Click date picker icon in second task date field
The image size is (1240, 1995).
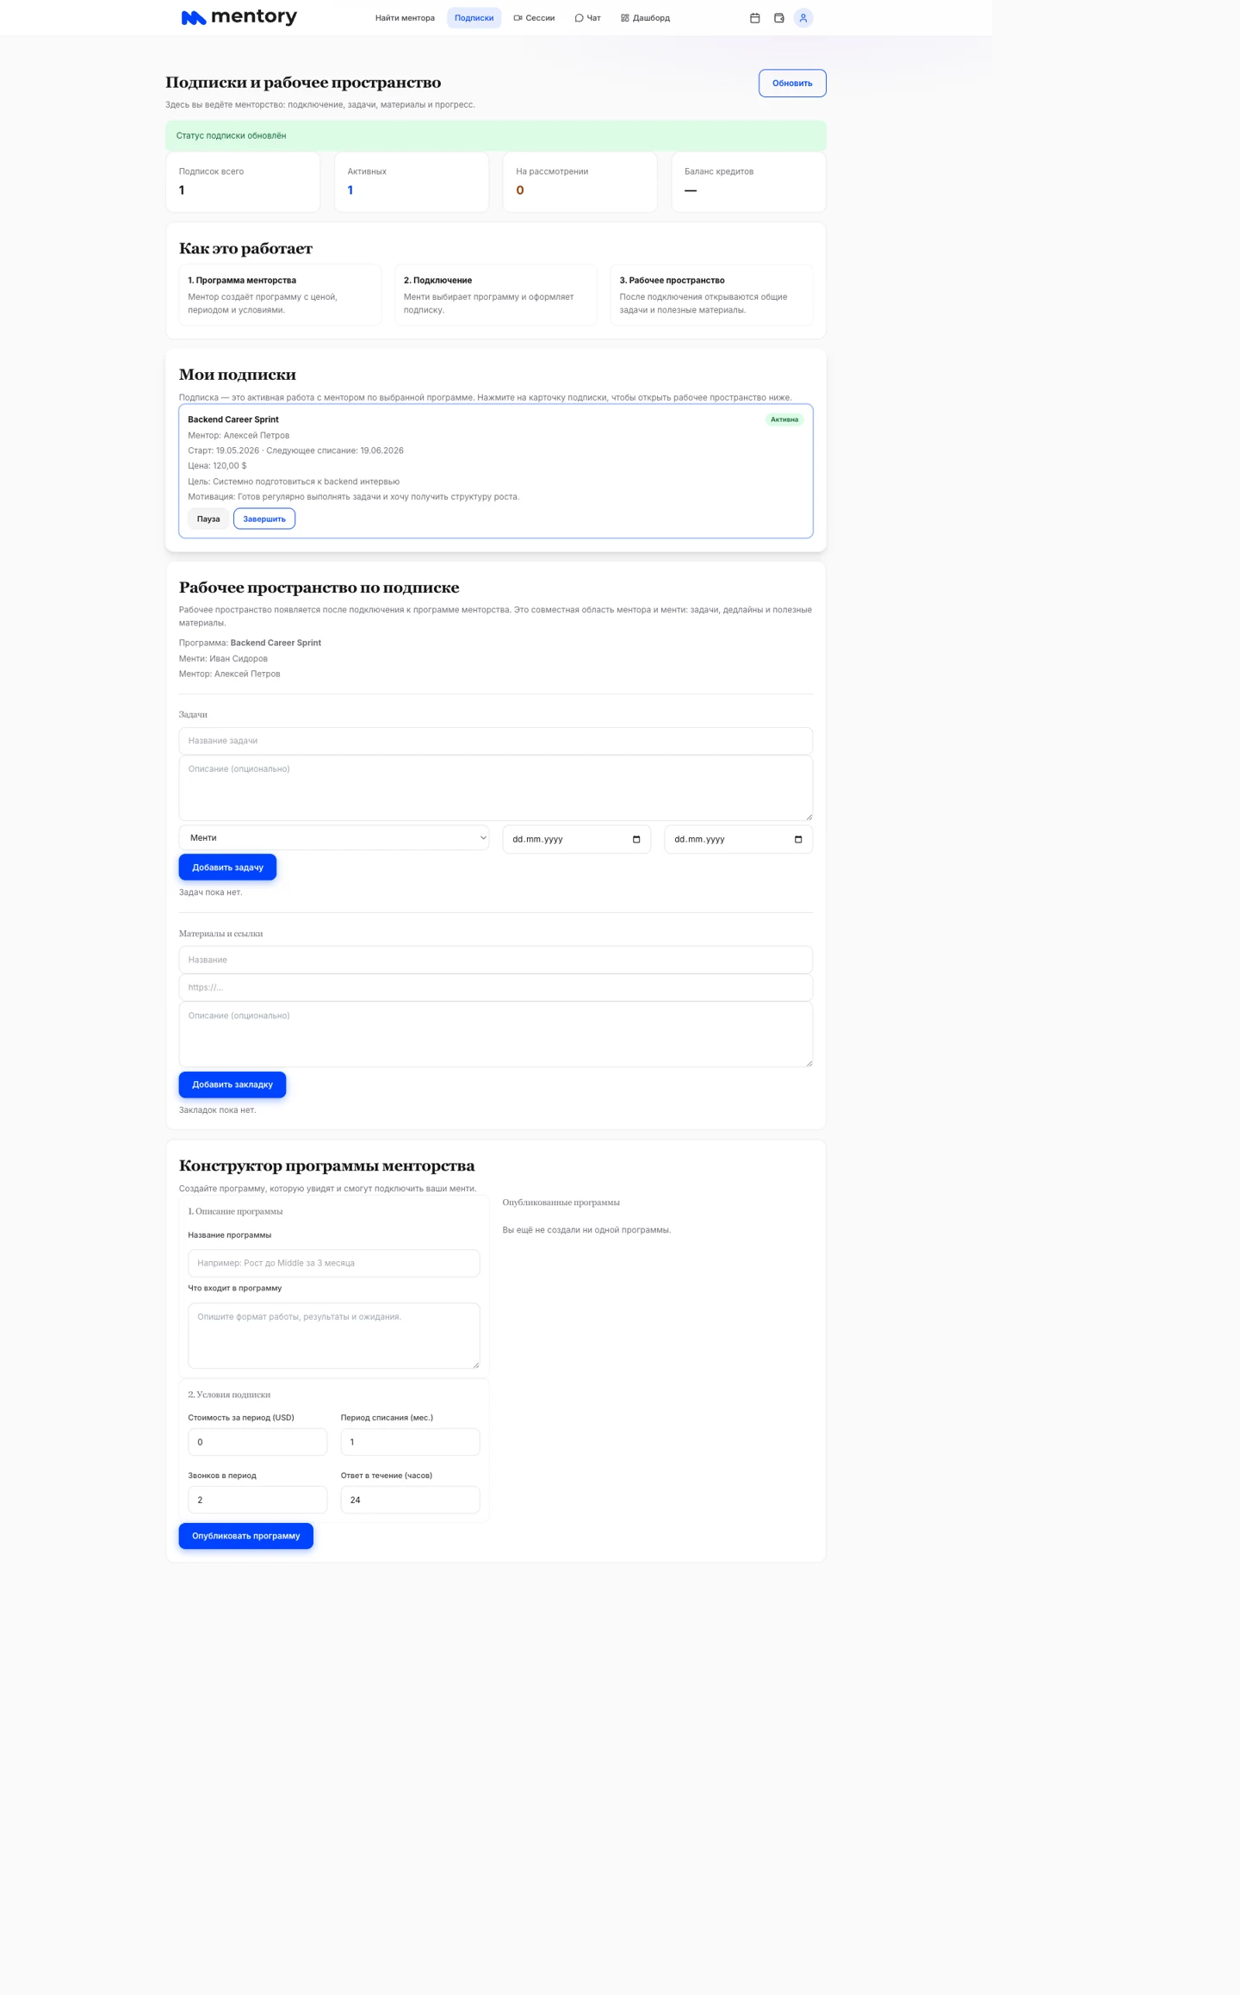(x=798, y=839)
